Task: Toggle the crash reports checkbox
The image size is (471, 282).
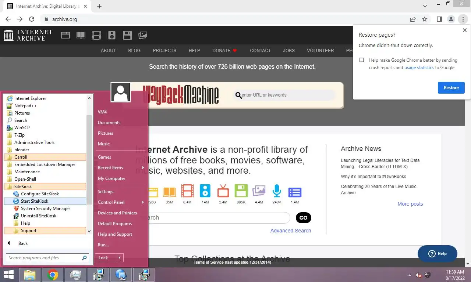Action: (x=362, y=60)
